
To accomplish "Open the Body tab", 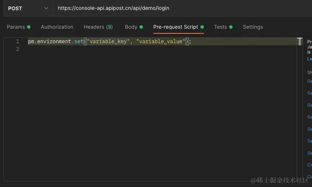I will [x=134, y=27].
